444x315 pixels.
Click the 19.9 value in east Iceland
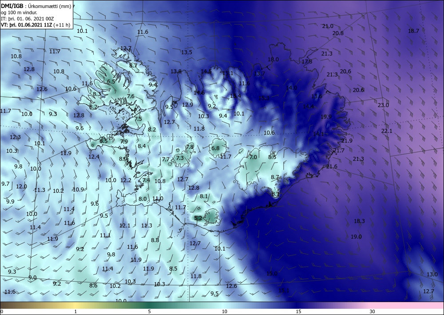pyautogui.click(x=326, y=117)
